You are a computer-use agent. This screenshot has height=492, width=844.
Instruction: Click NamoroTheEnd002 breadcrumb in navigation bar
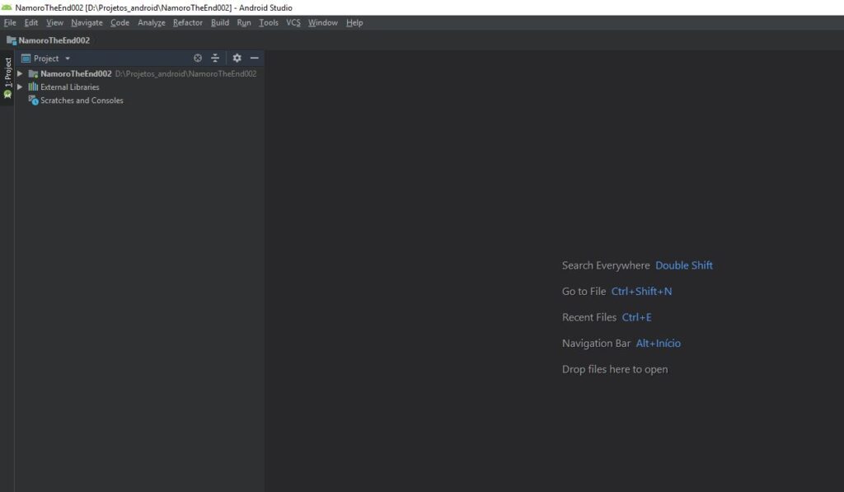(54, 40)
